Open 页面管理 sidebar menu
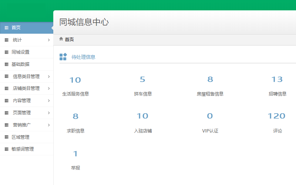Viewport: 296px width, 185px height. pos(22,113)
